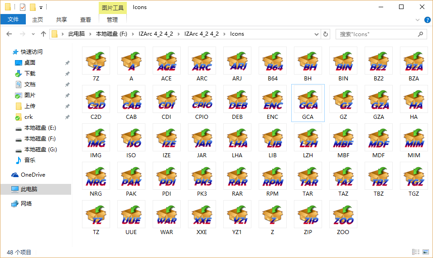The width and height of the screenshot is (433, 258).
Task: Select the ZOO icon file
Action: (343, 215)
